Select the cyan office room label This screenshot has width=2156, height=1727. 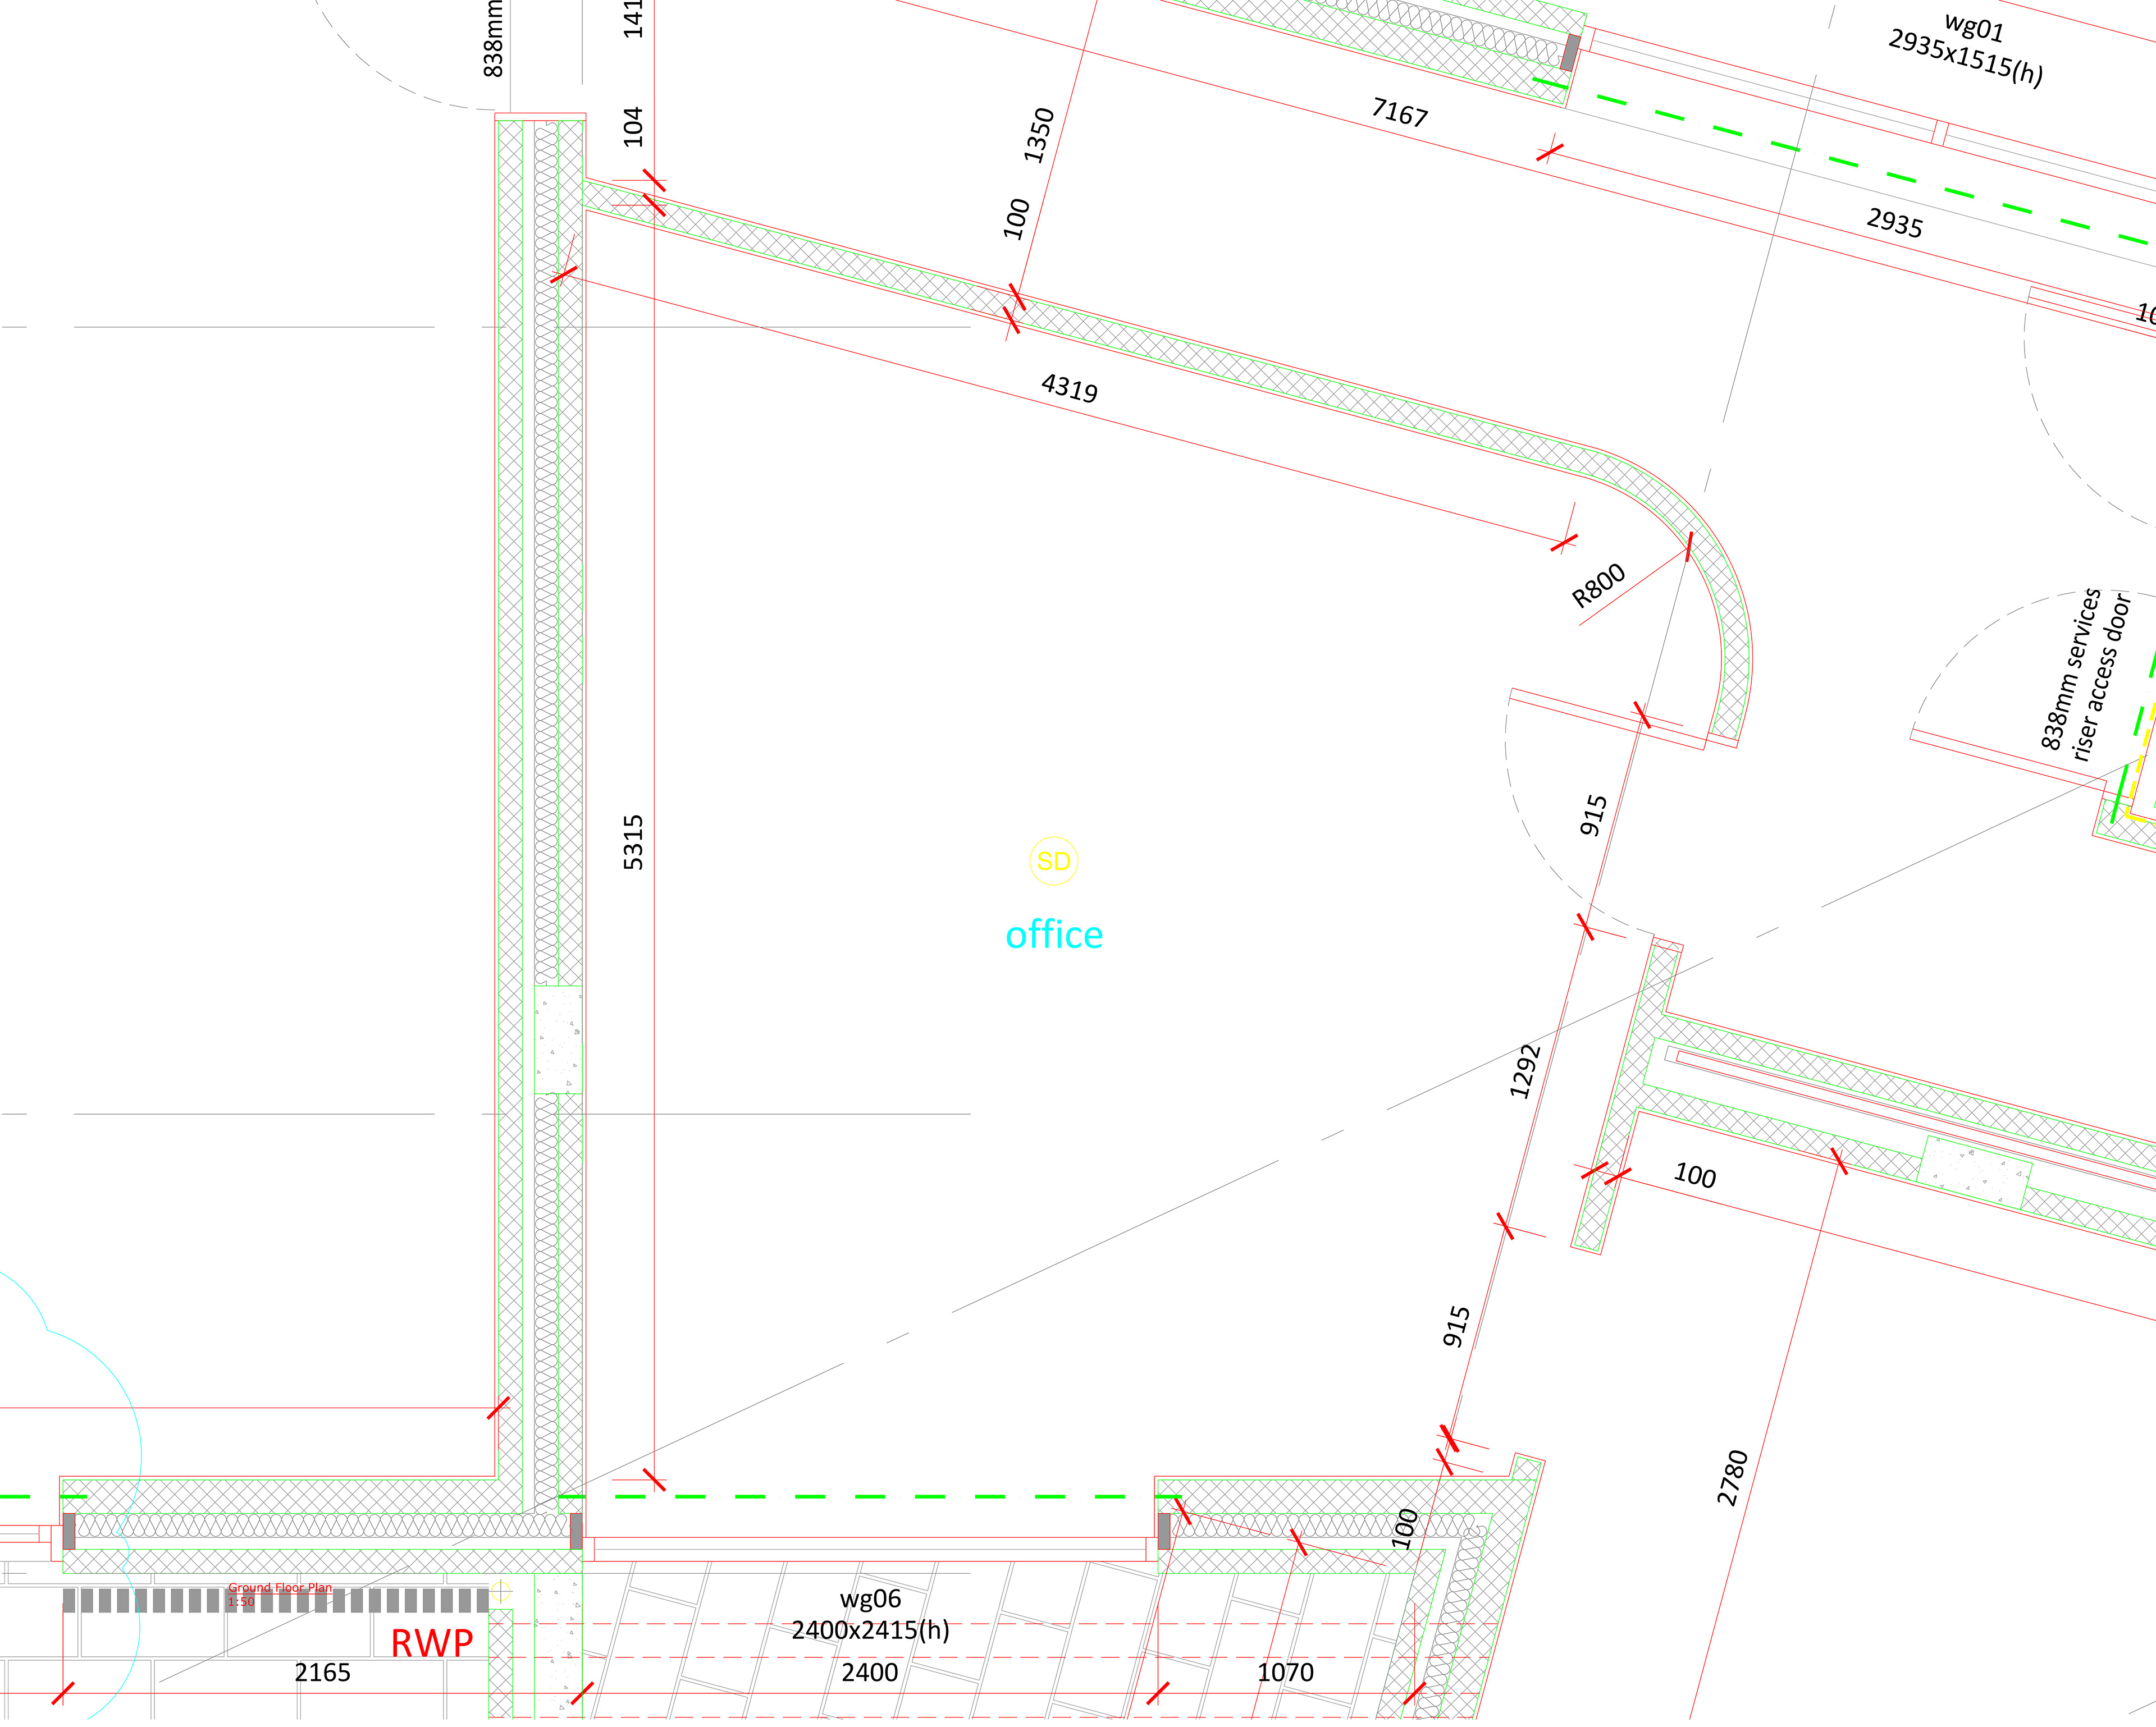coord(1053,936)
